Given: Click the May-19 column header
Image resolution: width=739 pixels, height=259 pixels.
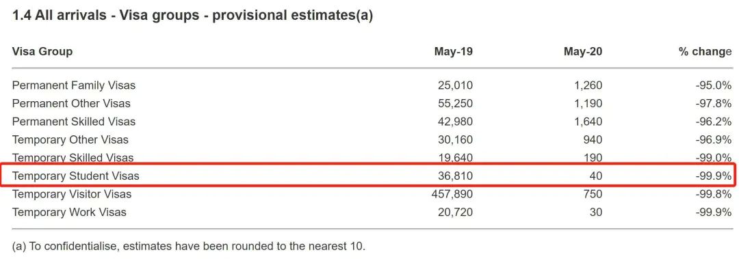Looking at the screenshot, I should 453,51.
